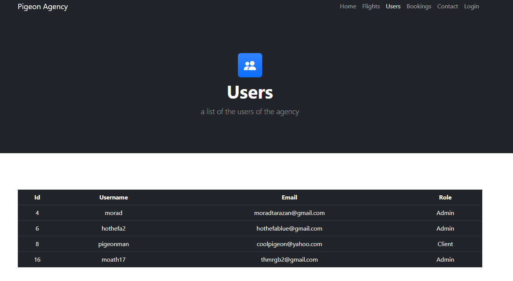Click the Client role cell
The image size is (513, 281).
coord(445,244)
